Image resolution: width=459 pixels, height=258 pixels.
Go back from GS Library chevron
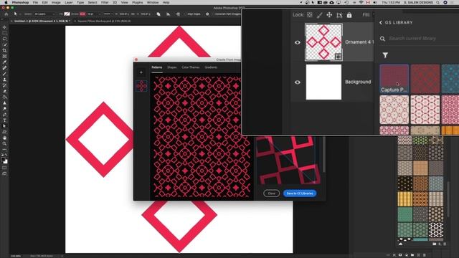coord(381,22)
